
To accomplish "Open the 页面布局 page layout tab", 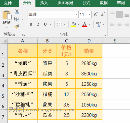I will (x=65, y=3).
